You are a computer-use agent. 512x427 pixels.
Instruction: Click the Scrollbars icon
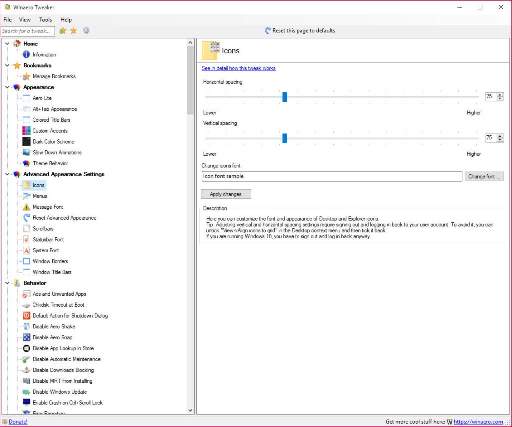[26, 229]
